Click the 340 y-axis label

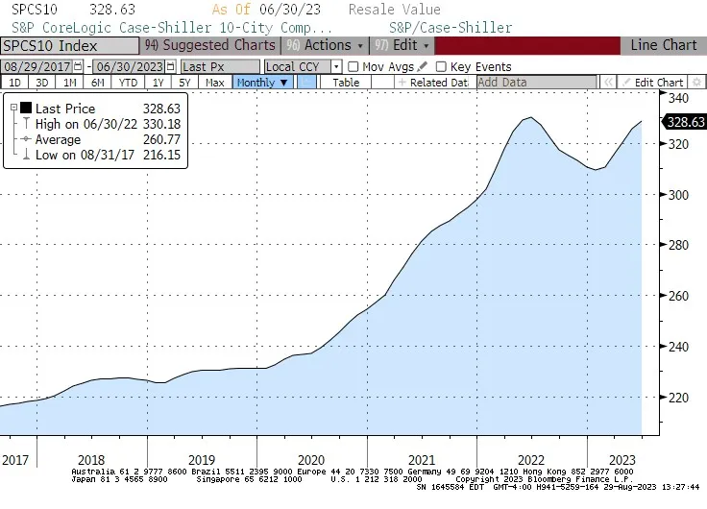click(678, 98)
